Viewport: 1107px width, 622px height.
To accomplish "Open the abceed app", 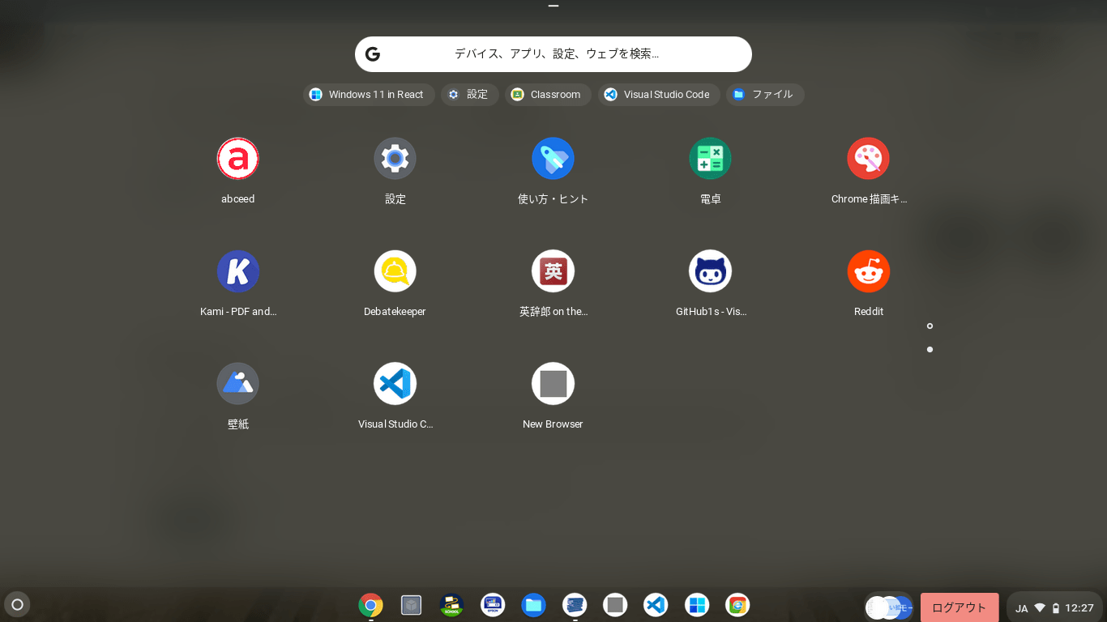I will (x=237, y=159).
